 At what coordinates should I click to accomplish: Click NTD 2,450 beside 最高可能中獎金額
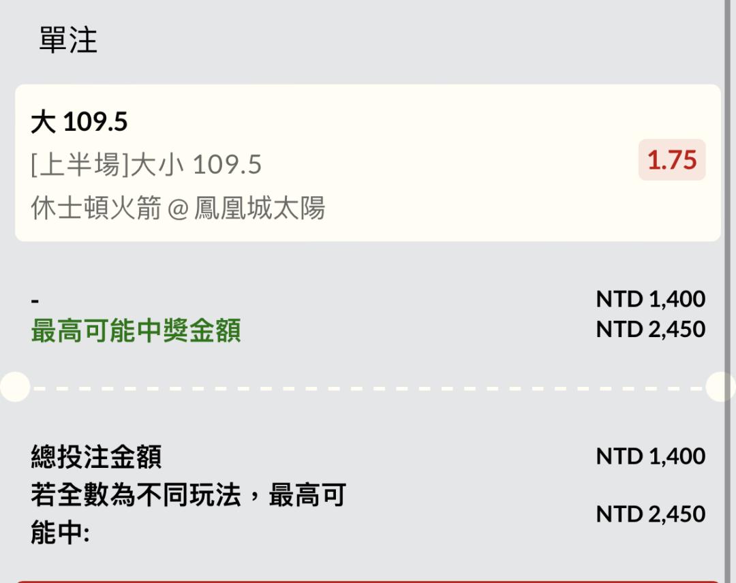click(650, 330)
